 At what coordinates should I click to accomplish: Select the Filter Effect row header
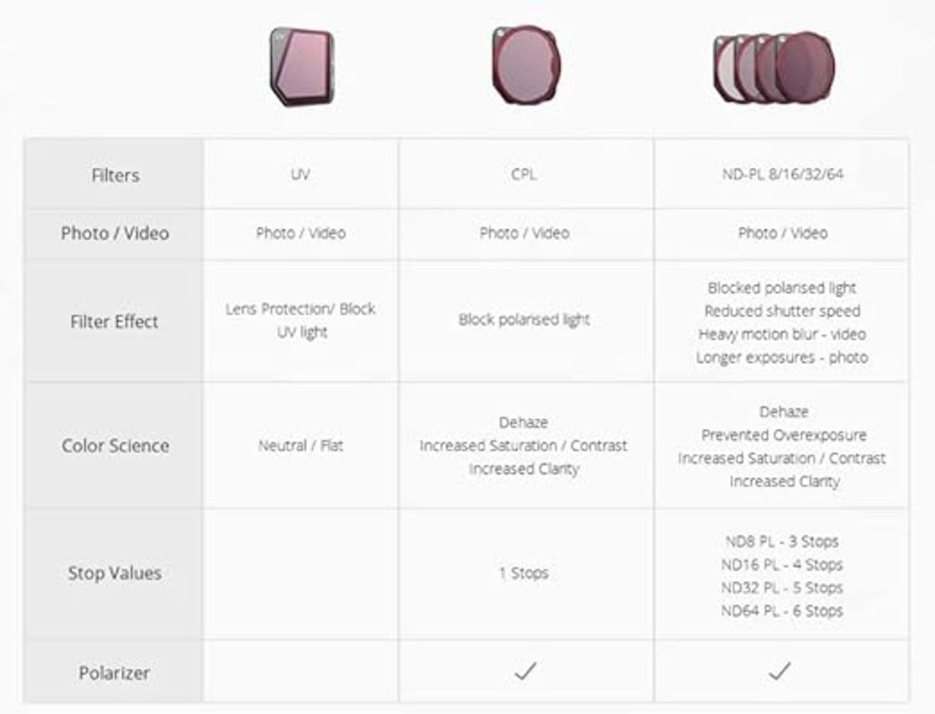114,321
